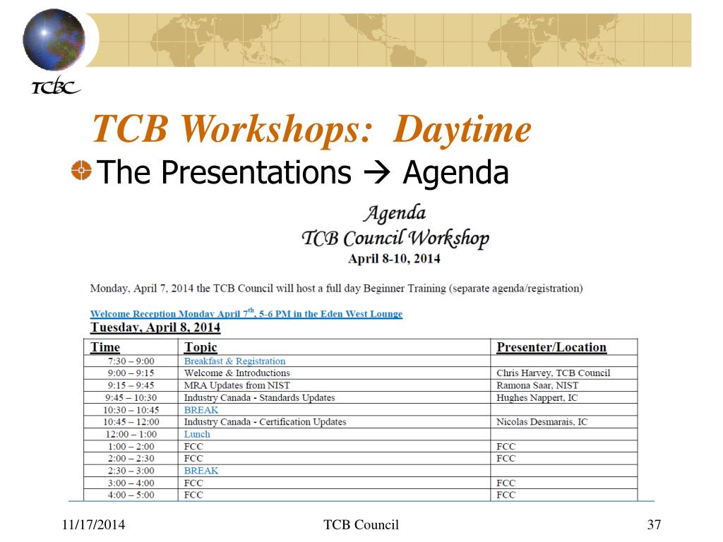
Task: Click the '1:00 – 2:00' time cell
Action: [x=131, y=446]
